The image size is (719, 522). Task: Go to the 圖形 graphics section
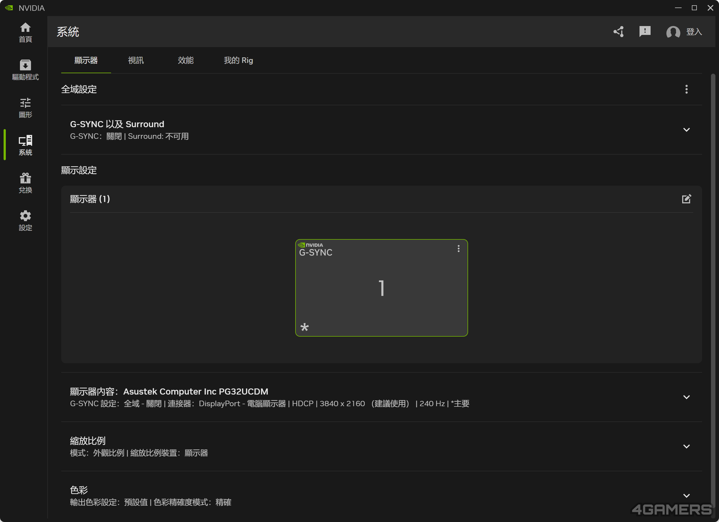click(x=25, y=108)
